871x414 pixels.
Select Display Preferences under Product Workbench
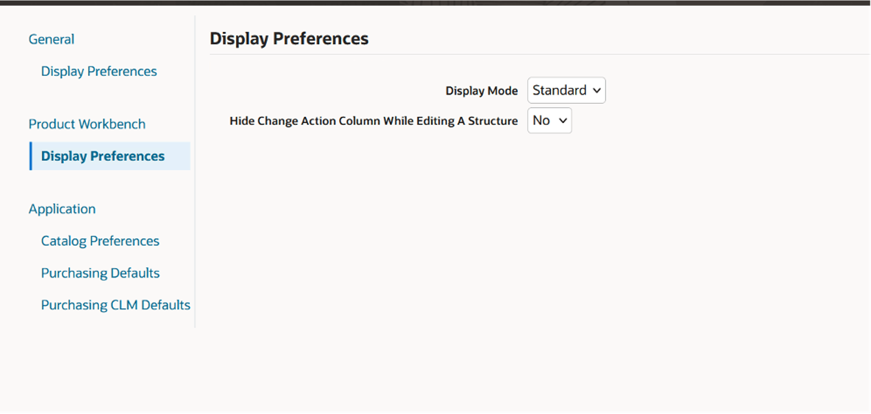click(x=103, y=156)
